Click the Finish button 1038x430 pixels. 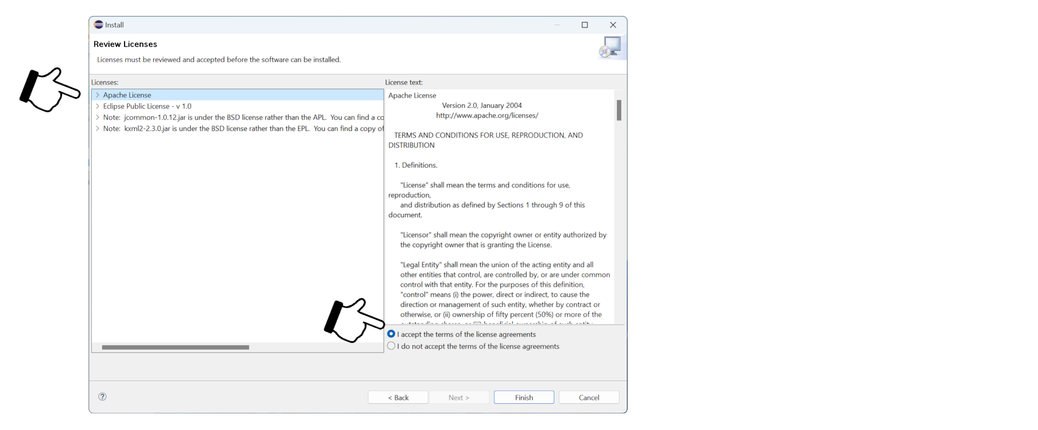pyautogui.click(x=524, y=397)
